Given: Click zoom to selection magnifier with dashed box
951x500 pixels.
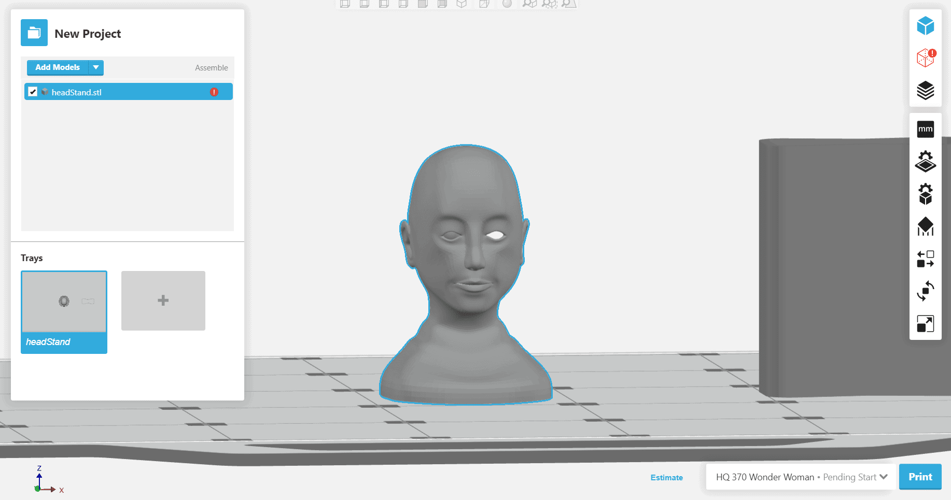Looking at the screenshot, I should 549,4.
